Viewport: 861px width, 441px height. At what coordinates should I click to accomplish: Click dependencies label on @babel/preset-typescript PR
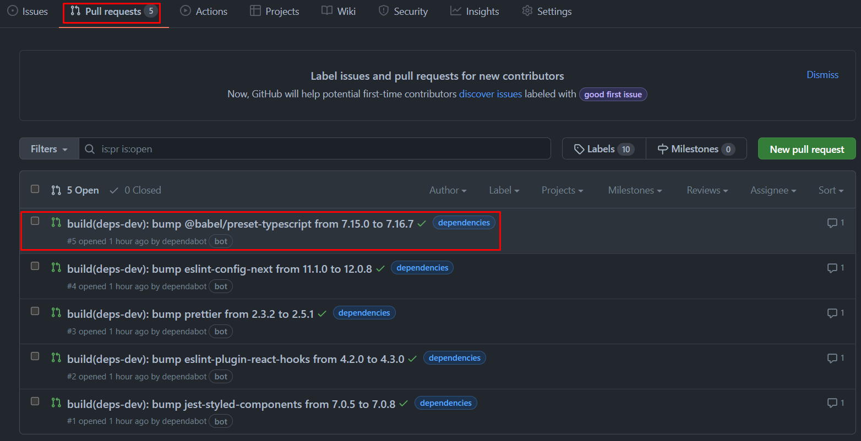pyautogui.click(x=464, y=223)
